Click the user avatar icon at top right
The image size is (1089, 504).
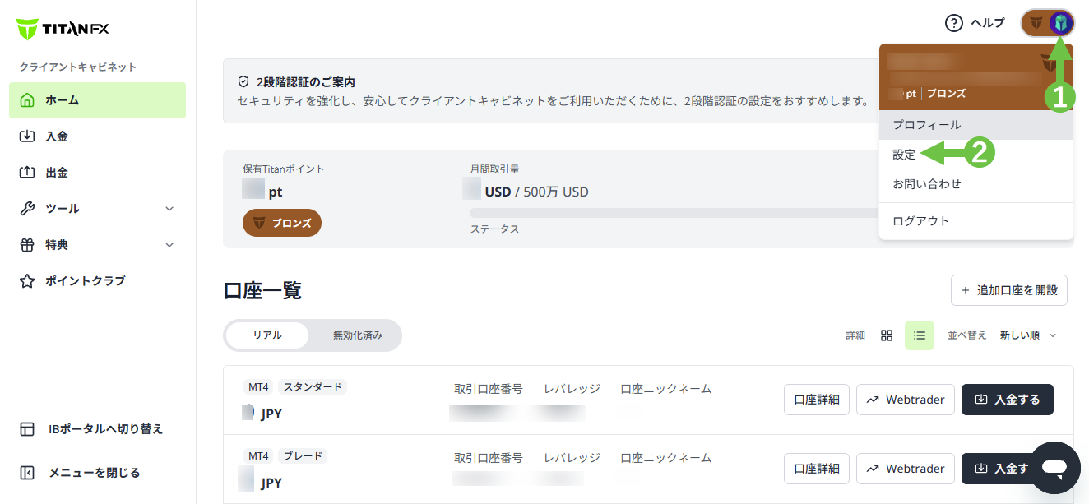click(x=1061, y=23)
